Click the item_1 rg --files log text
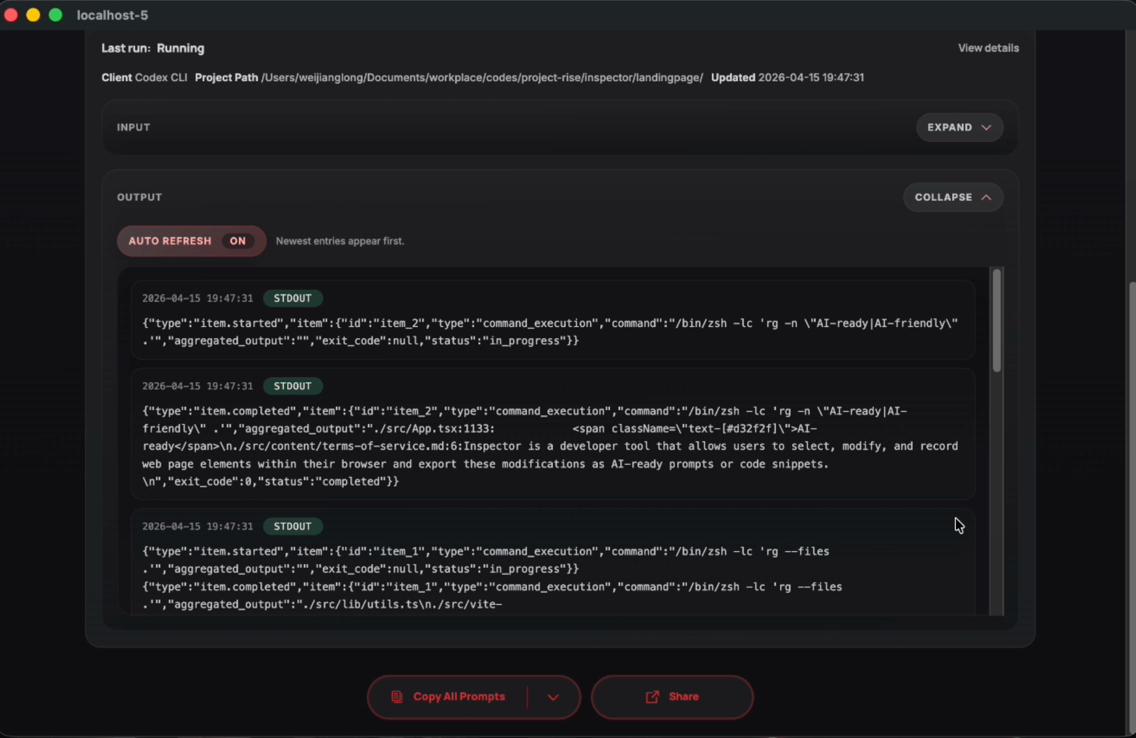 coord(492,578)
